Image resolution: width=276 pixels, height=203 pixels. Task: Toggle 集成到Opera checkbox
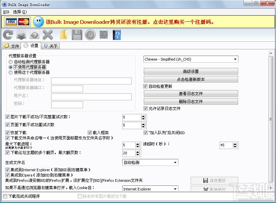[x=7, y=175]
